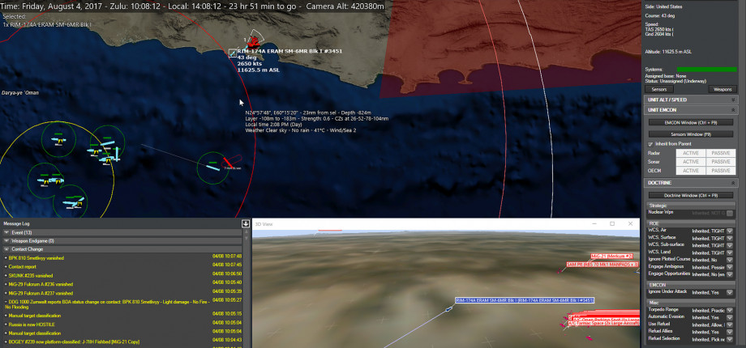
Task: Set OECM to ACTIVE
Action: coord(690,171)
